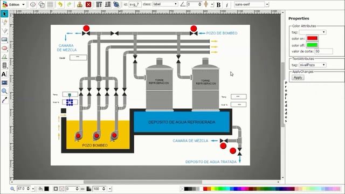Click the align relative-to icon
Screen dimensions: 345x194
[x=206, y=4]
